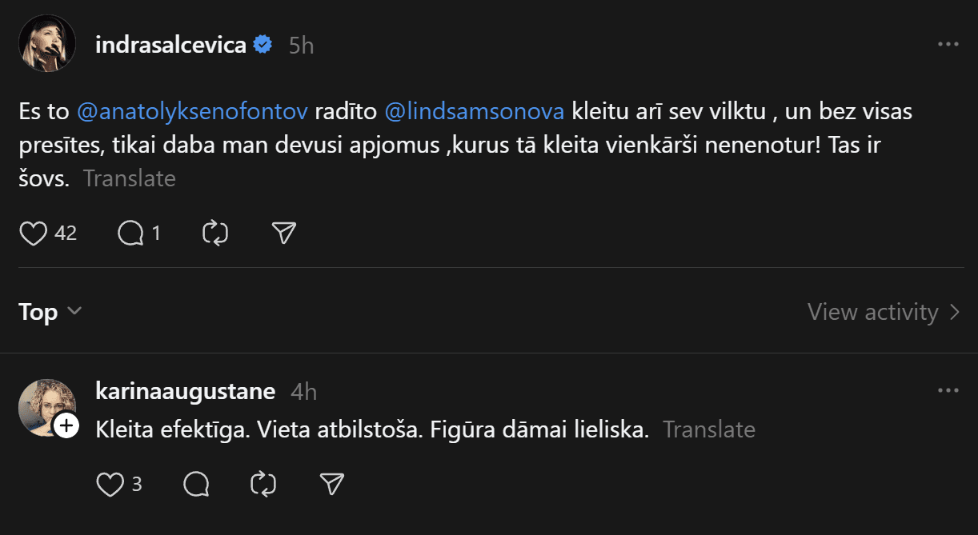Screen dimensions: 978x535
Task: Open the @anatolyksenofontov mention
Action: point(192,112)
